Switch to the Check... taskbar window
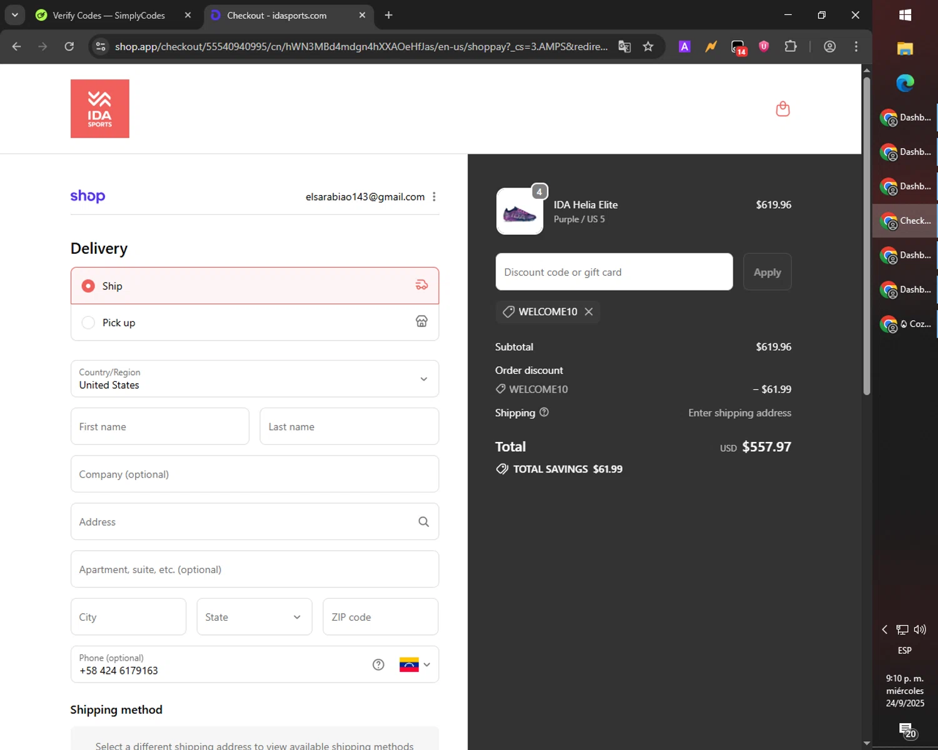Viewport: 938px width, 750px height. (x=905, y=221)
